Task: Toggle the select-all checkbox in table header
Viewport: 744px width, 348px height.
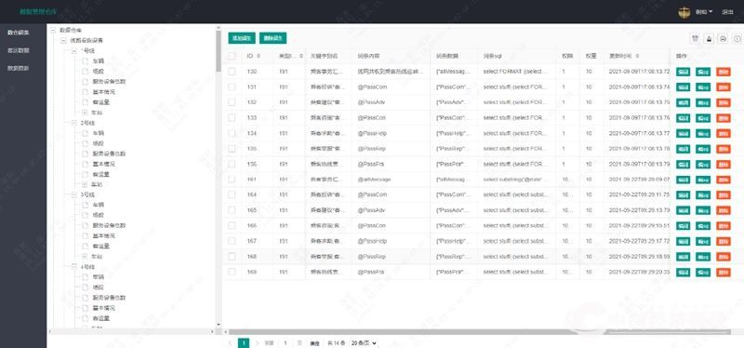Action: (x=232, y=56)
